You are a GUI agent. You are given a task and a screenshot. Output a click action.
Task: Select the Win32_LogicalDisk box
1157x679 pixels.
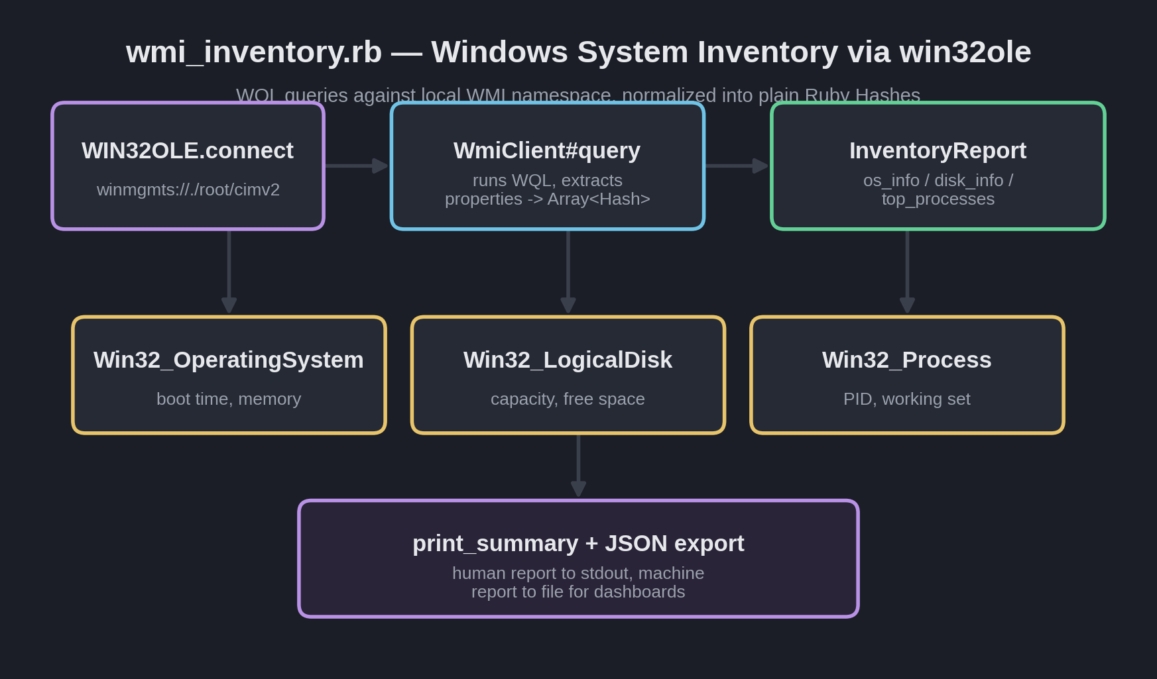click(x=568, y=375)
